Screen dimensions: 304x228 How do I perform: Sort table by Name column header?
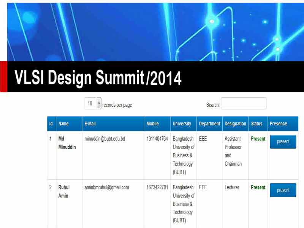click(69, 124)
